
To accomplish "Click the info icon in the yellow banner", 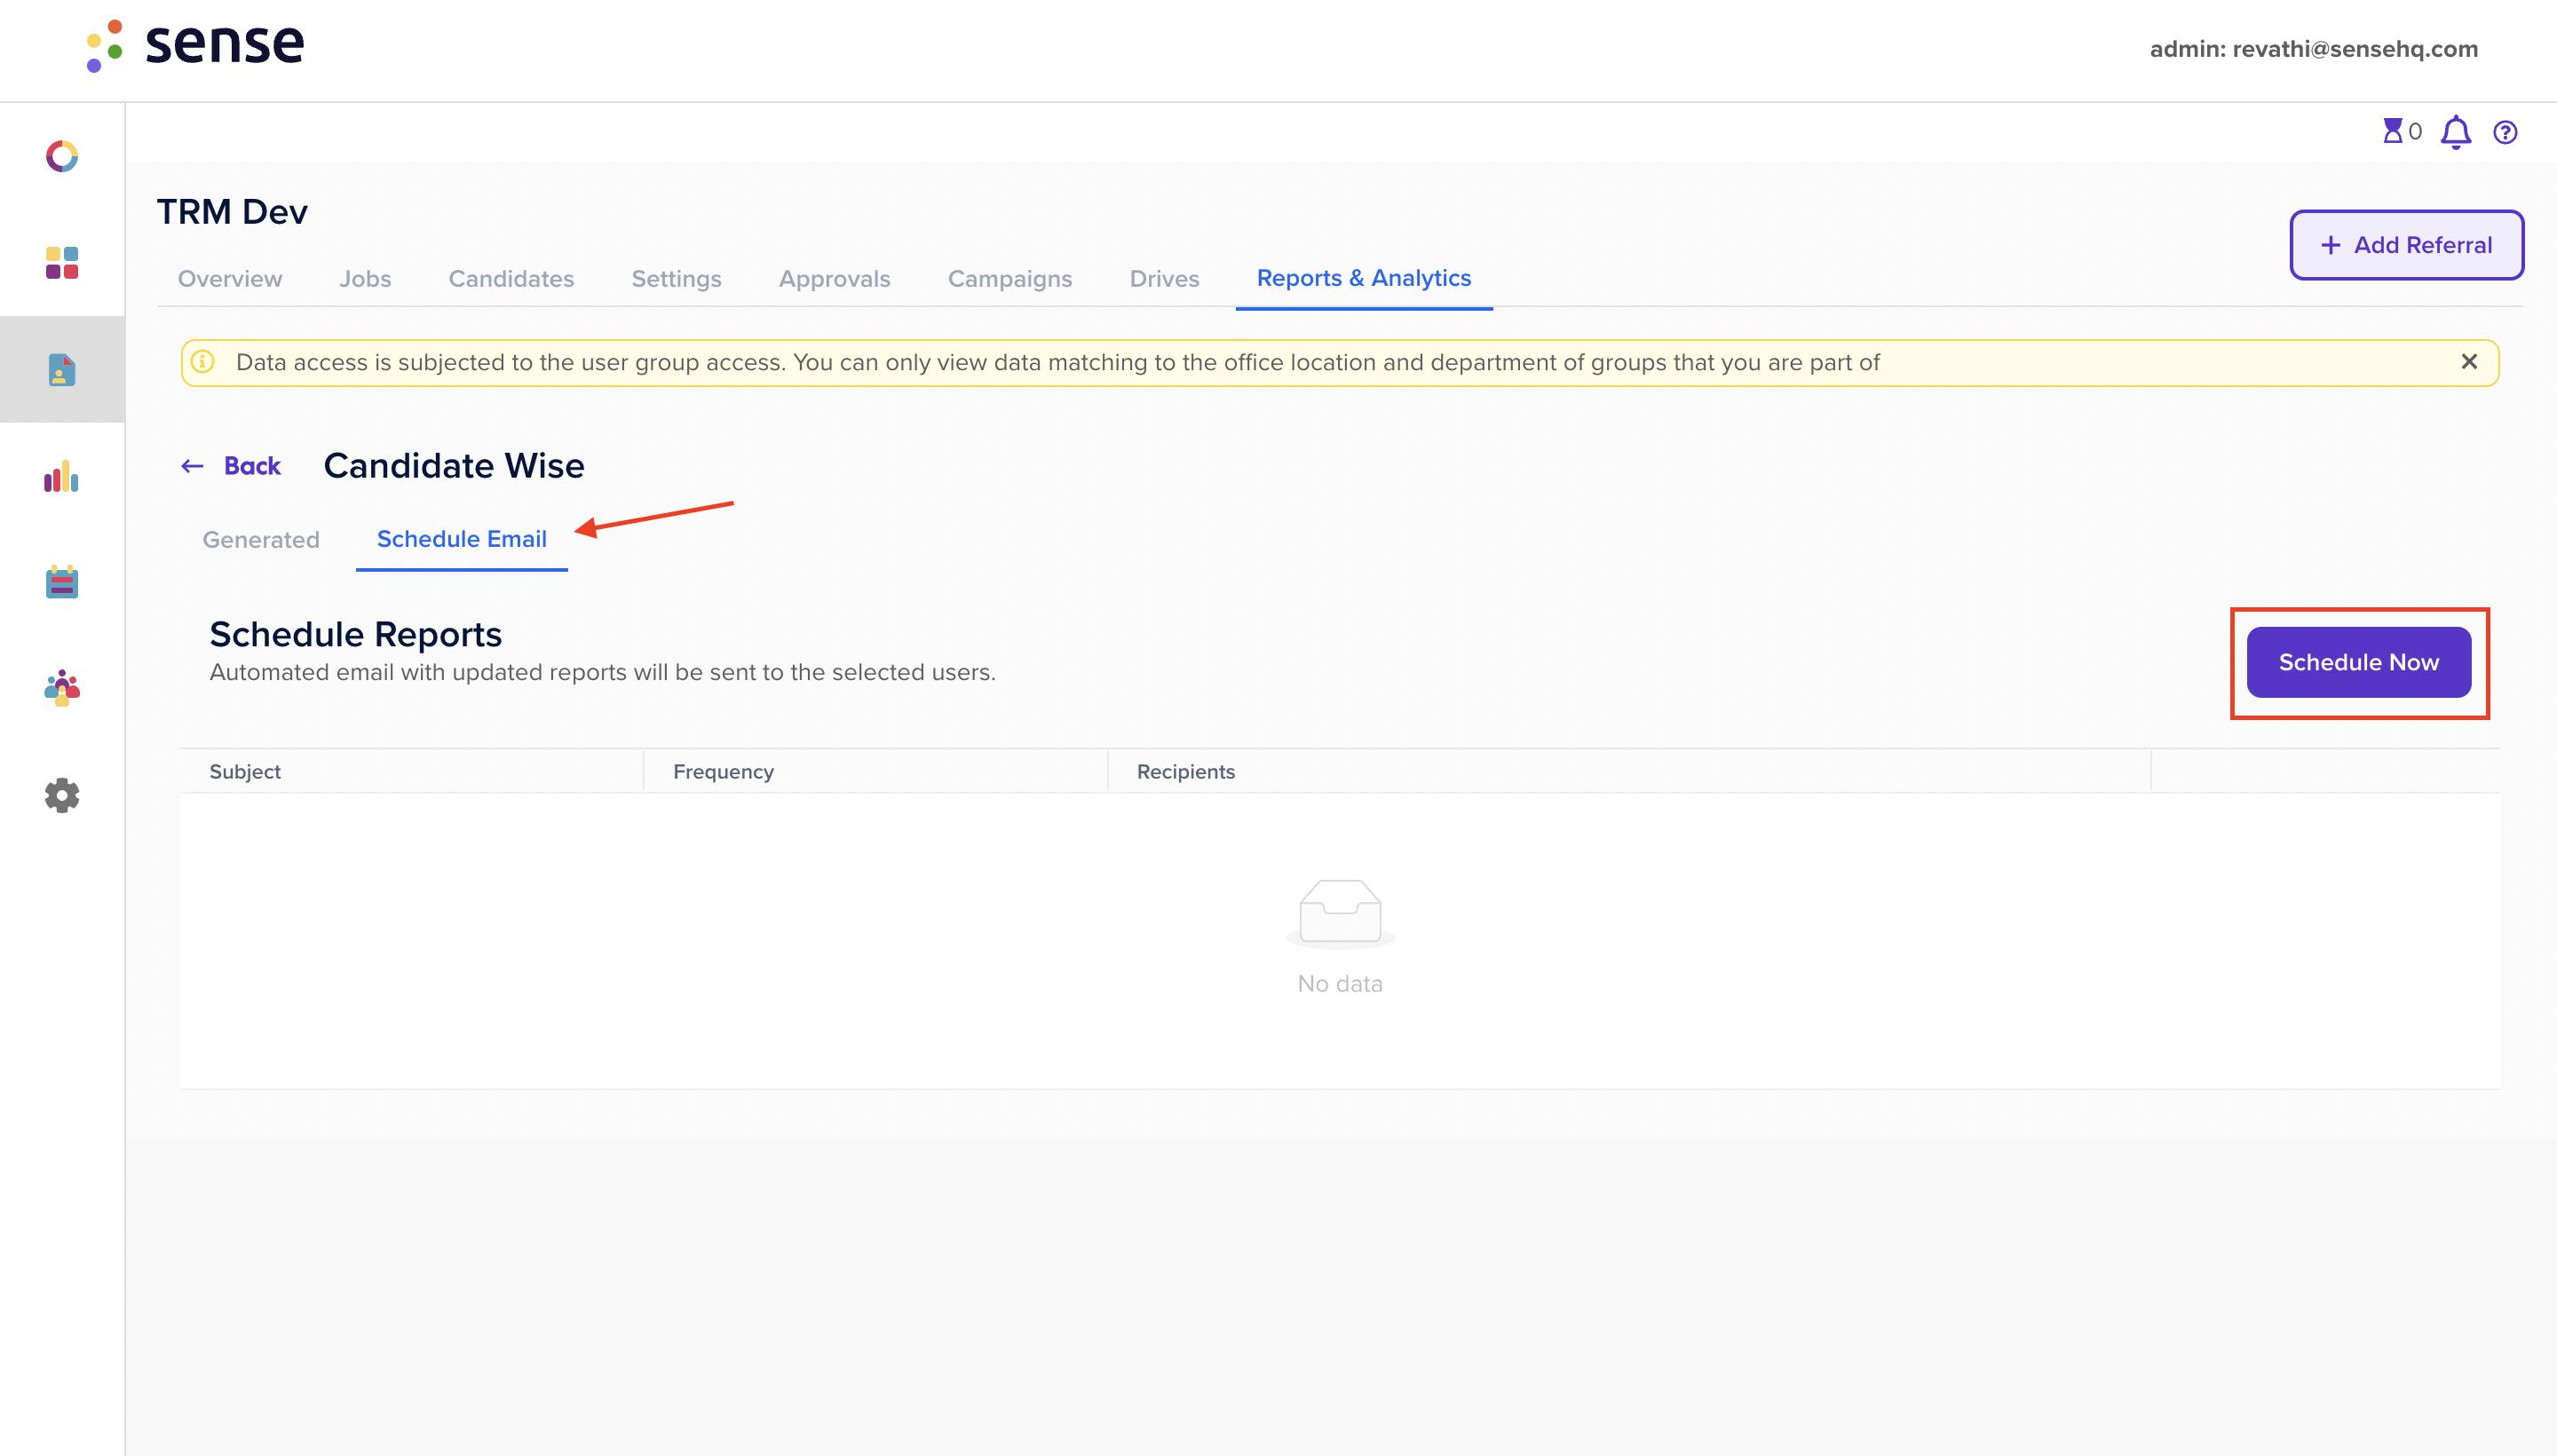I will point(203,362).
